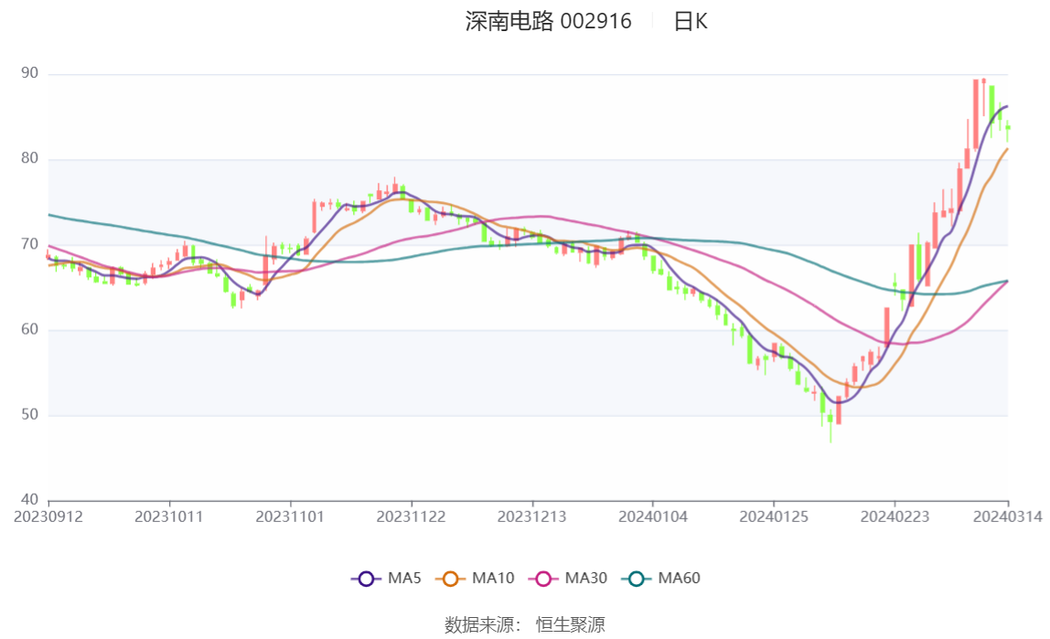Hide the MA30 line using its text label
Screen dimensions: 1050x639
coord(585,579)
